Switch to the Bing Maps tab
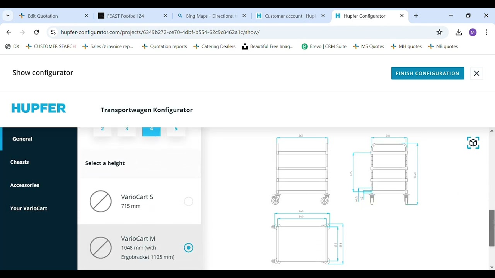This screenshot has height=278, width=495. [212, 16]
